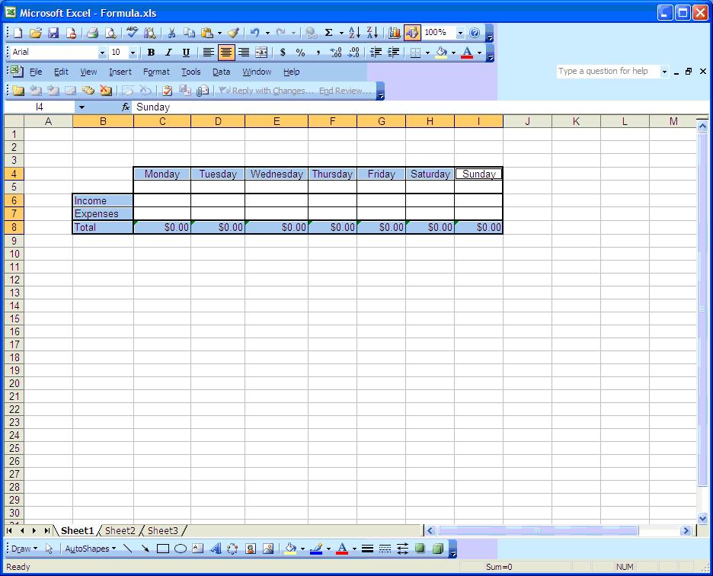Open the Font Size dropdown
The width and height of the screenshot is (713, 576).
point(133,53)
